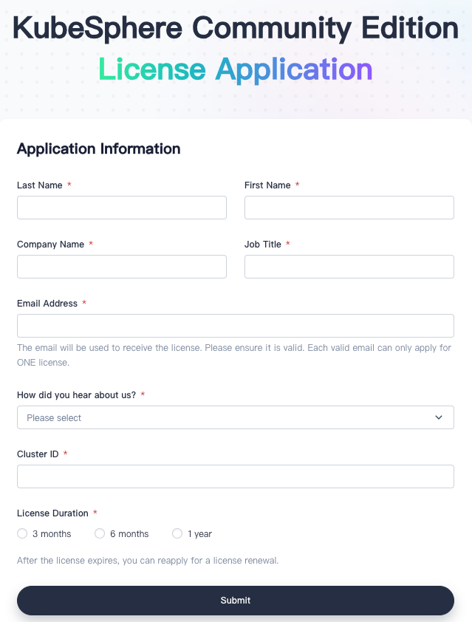Click the "License Application" gradient title
Image resolution: width=472 pixels, height=622 pixels.
click(236, 69)
